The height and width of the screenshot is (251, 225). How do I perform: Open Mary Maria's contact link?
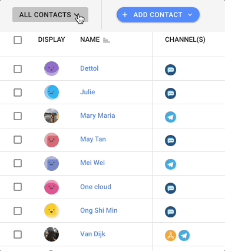pyautogui.click(x=98, y=115)
